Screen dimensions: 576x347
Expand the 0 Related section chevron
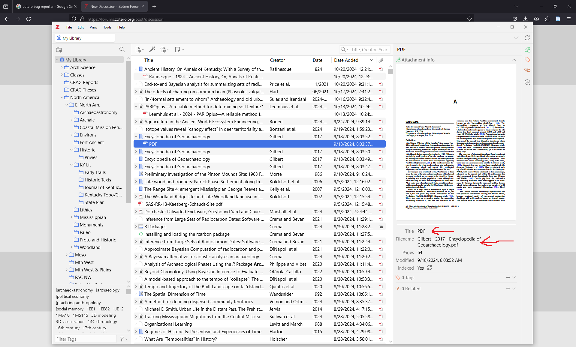pyautogui.click(x=514, y=289)
